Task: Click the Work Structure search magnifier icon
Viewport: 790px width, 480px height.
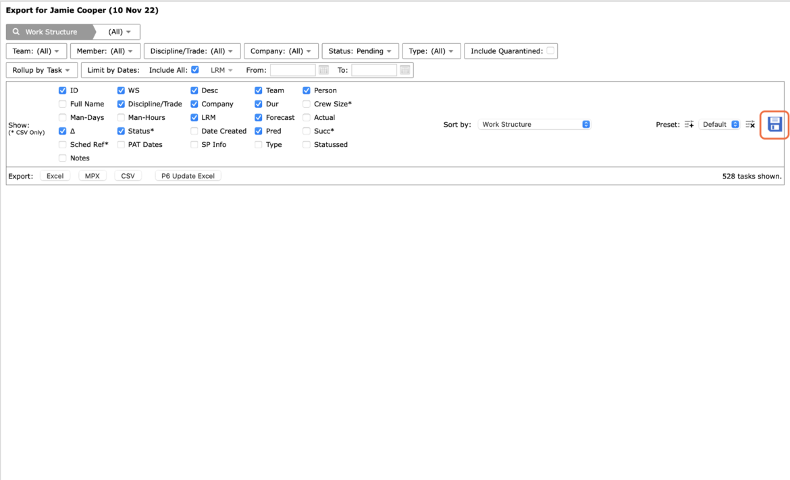Action: (x=16, y=32)
